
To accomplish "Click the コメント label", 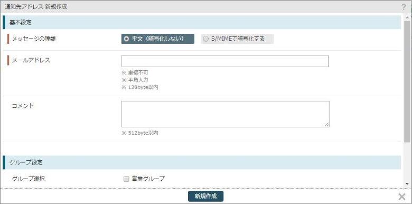I will [x=23, y=106].
